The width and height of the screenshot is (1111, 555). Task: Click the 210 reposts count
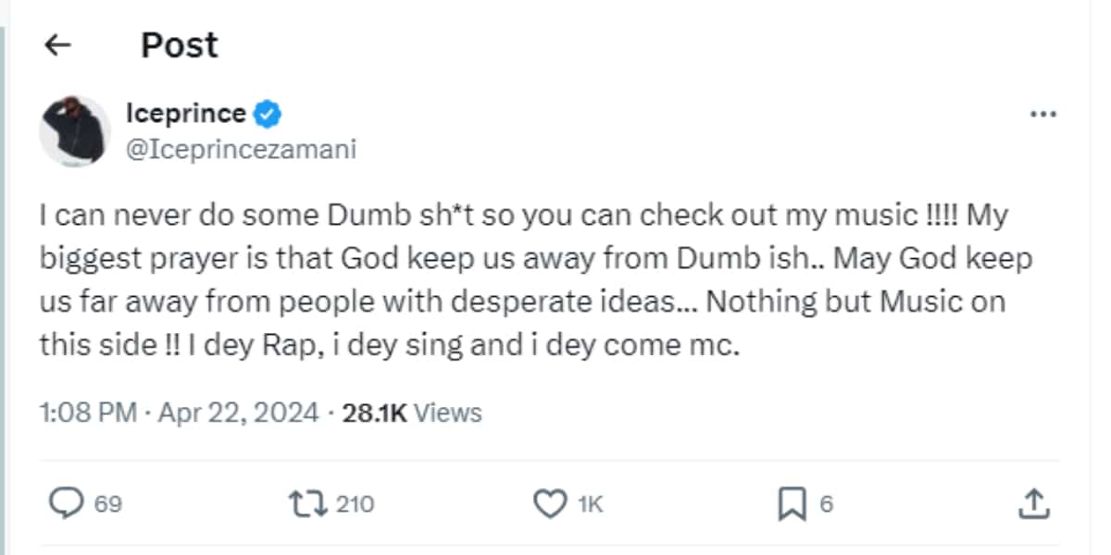coord(355,504)
